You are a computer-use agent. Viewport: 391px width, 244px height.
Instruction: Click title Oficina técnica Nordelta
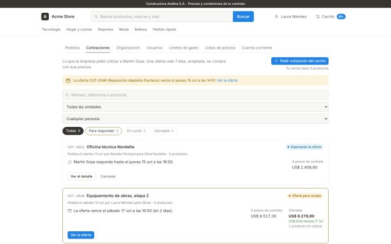tap(110, 147)
